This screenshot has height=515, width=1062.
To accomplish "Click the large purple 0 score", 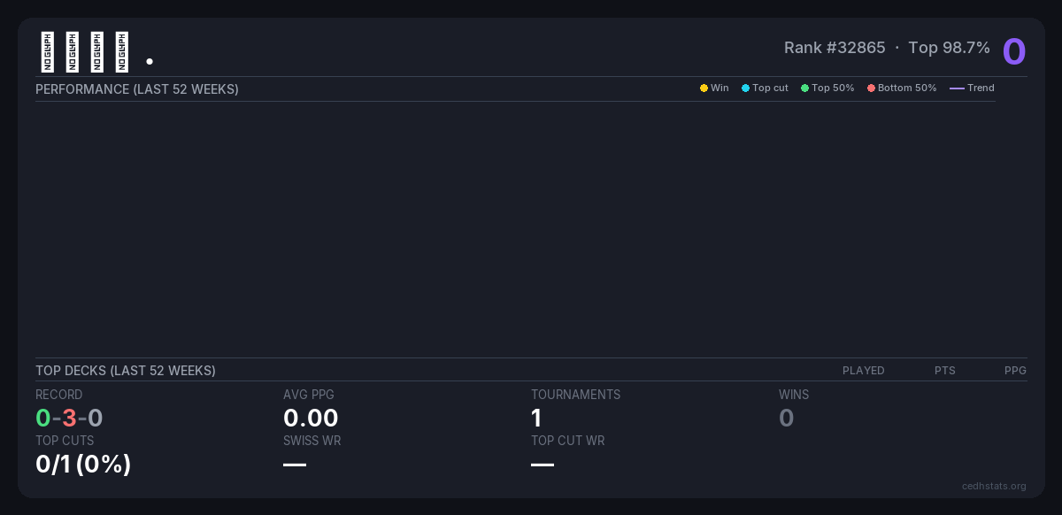I will click(1013, 51).
